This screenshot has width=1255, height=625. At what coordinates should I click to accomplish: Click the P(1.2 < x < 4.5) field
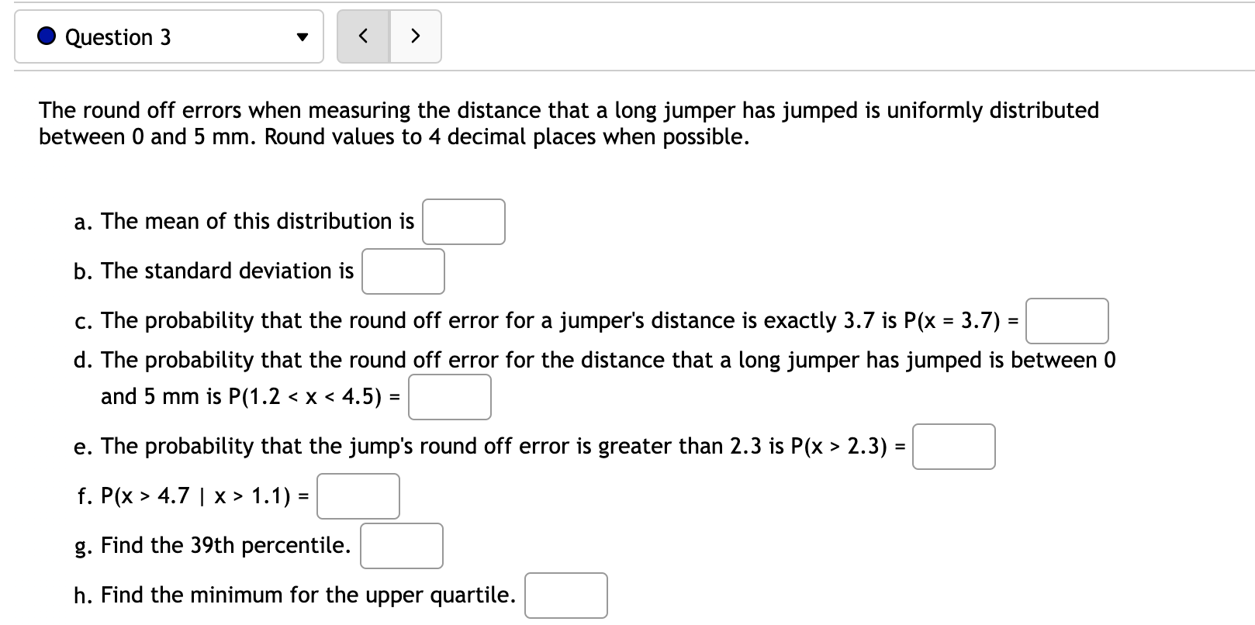449,396
